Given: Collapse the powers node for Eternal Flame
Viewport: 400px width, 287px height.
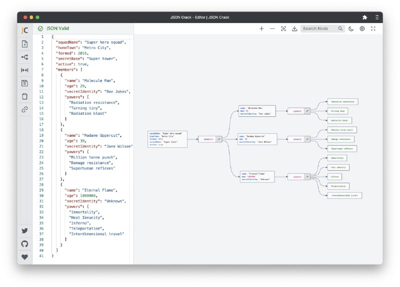Looking at the screenshot, I should [307, 176].
